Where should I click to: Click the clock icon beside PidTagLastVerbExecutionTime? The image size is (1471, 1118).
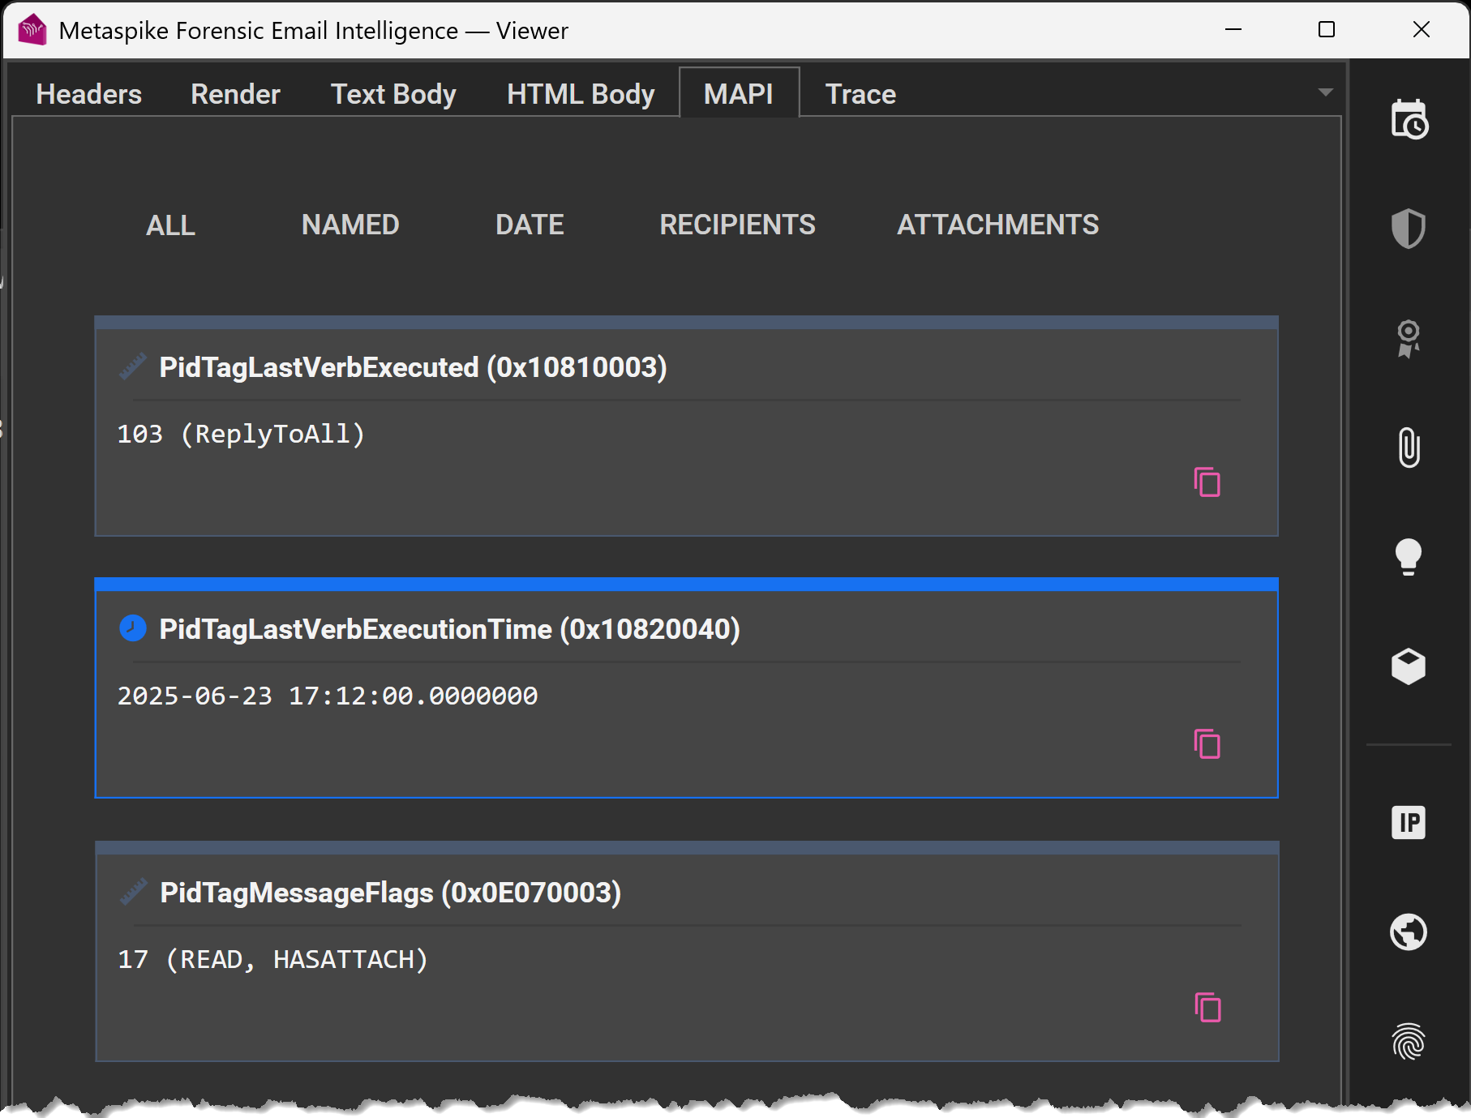click(x=133, y=628)
